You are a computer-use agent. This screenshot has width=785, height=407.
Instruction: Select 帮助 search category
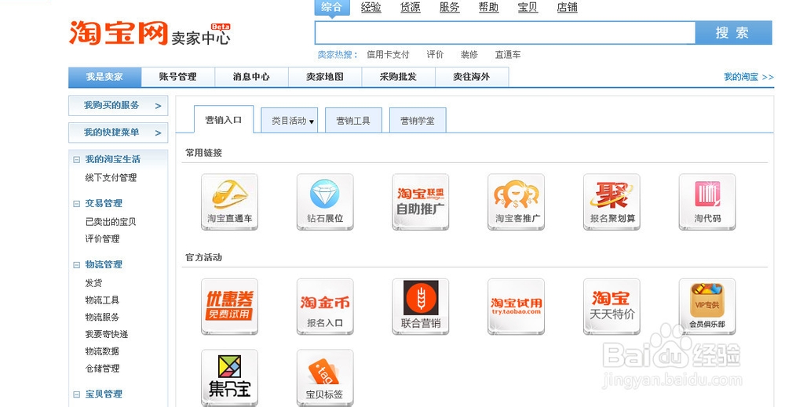[x=488, y=7]
